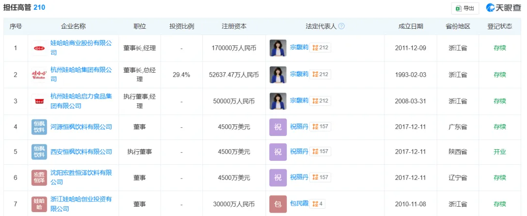The width and height of the screenshot is (527, 216).
Task: Click 212 related-companies badge in row two
Action: pos(321,75)
